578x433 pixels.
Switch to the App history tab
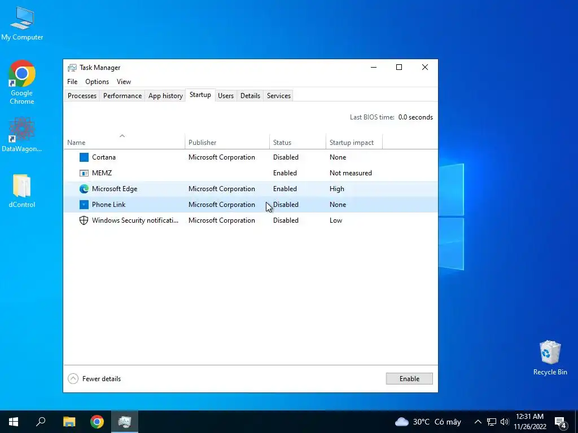pyautogui.click(x=165, y=96)
